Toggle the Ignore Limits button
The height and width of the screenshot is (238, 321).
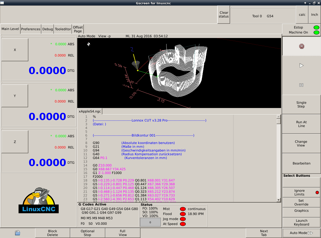click(x=301, y=192)
